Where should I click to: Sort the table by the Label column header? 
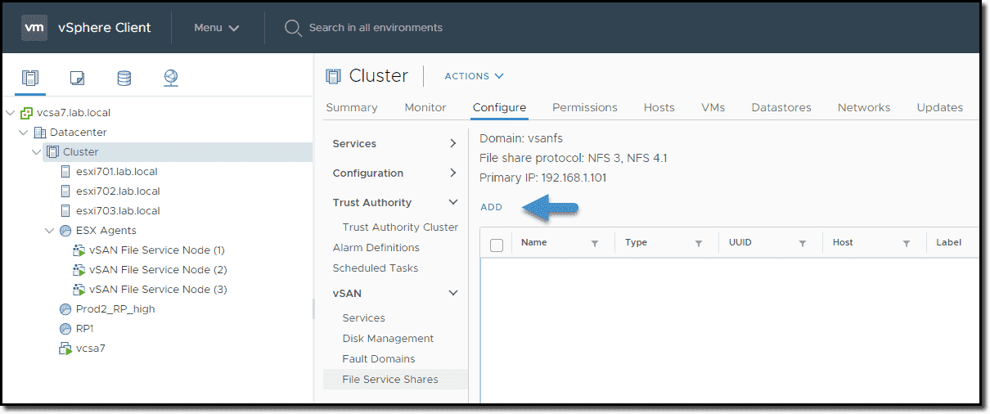pos(948,243)
